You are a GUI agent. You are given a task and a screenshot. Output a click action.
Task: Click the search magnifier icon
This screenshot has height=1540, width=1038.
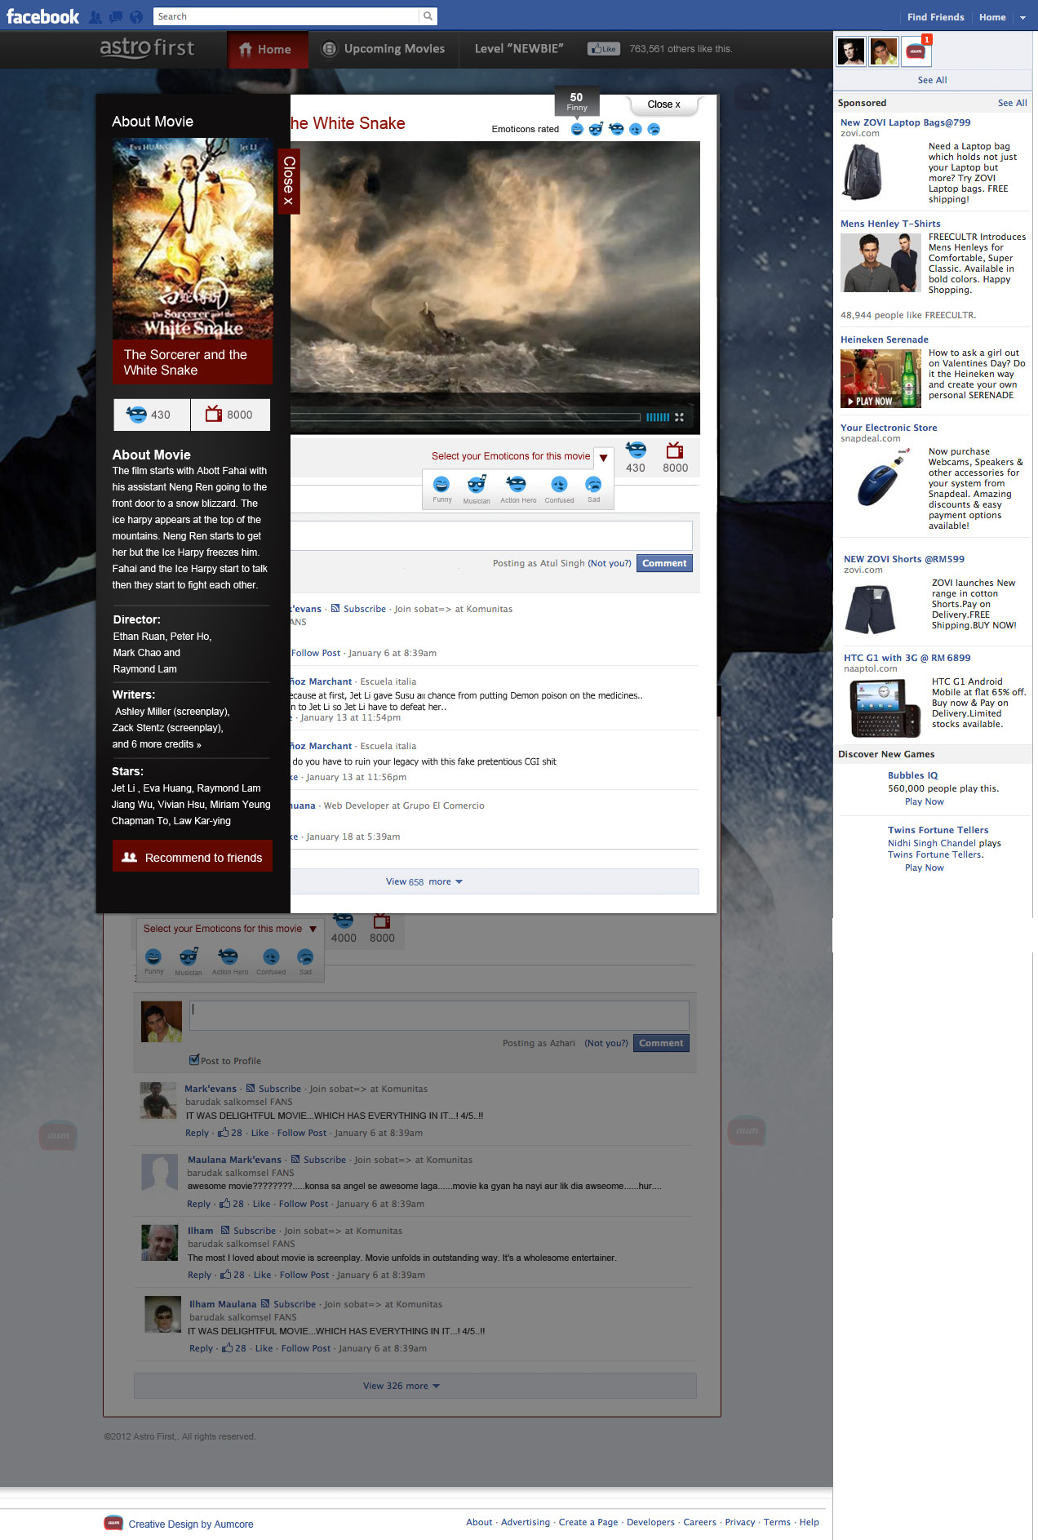click(x=428, y=16)
